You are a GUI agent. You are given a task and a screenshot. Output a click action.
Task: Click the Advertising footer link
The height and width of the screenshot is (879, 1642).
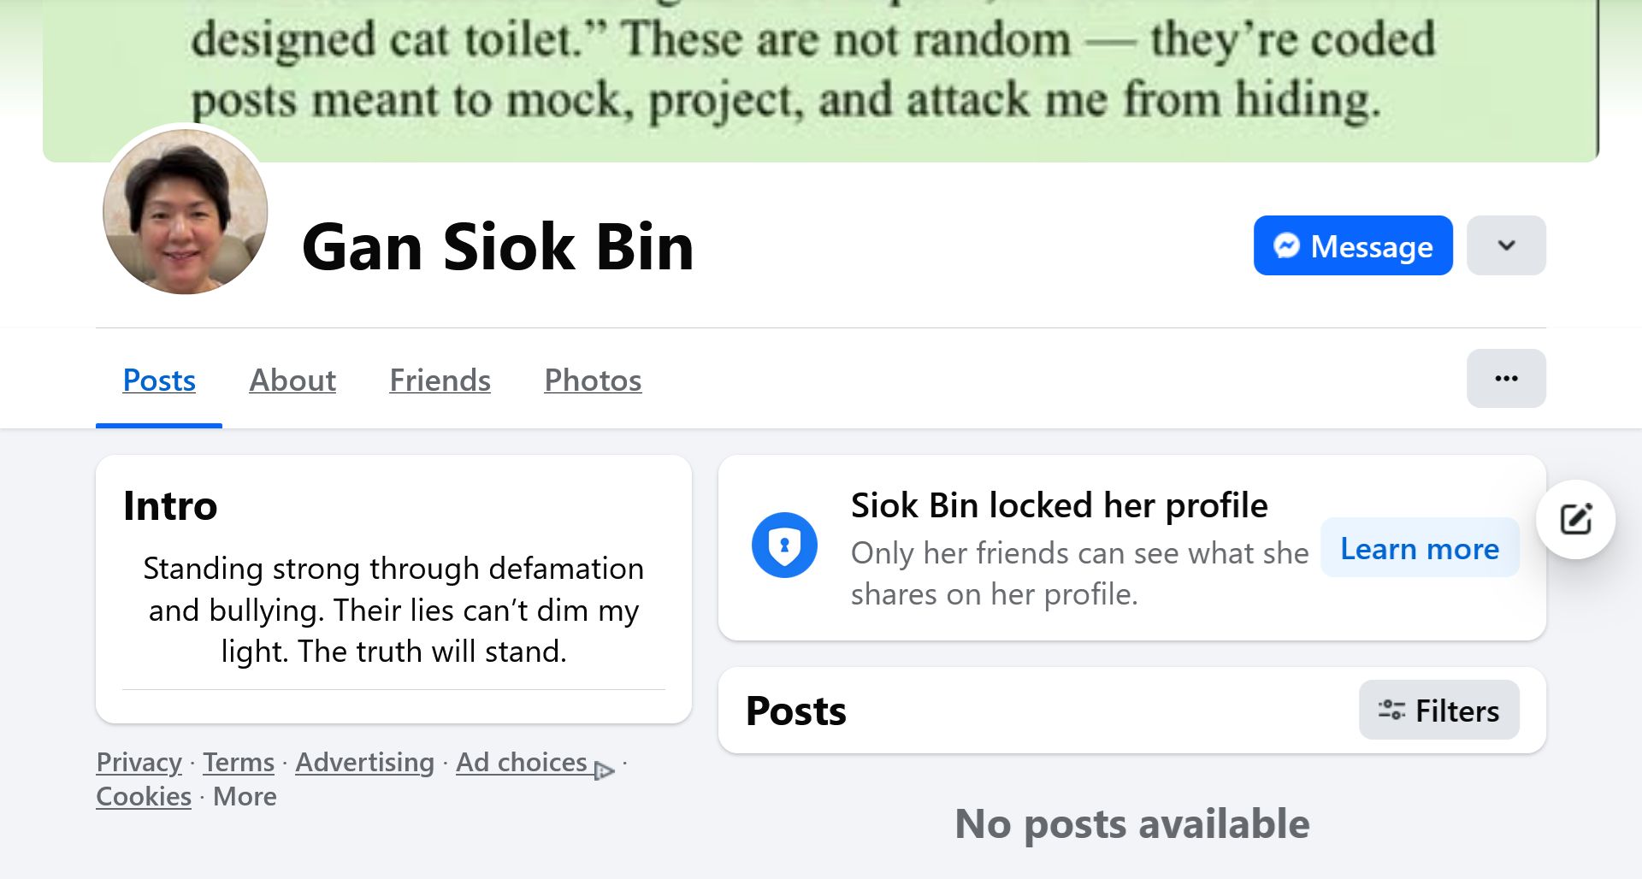point(364,762)
